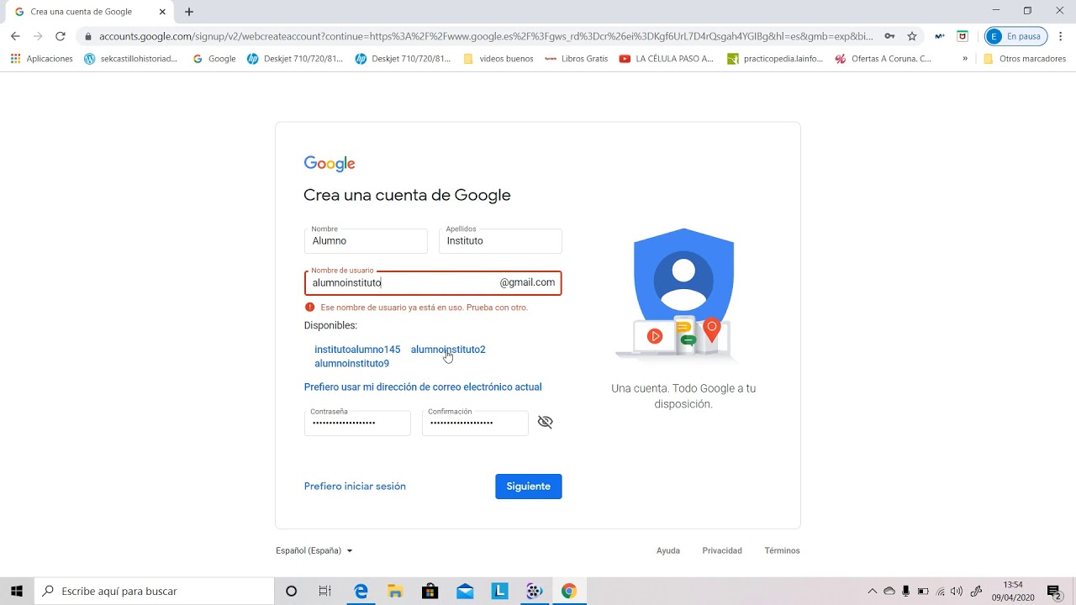Click the Windows search box
The height and width of the screenshot is (605, 1076).
pos(155,592)
